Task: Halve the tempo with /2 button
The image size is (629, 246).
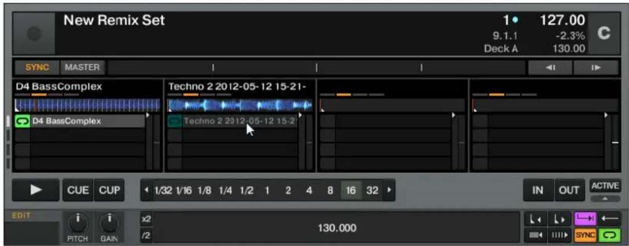Action: pyautogui.click(x=146, y=236)
